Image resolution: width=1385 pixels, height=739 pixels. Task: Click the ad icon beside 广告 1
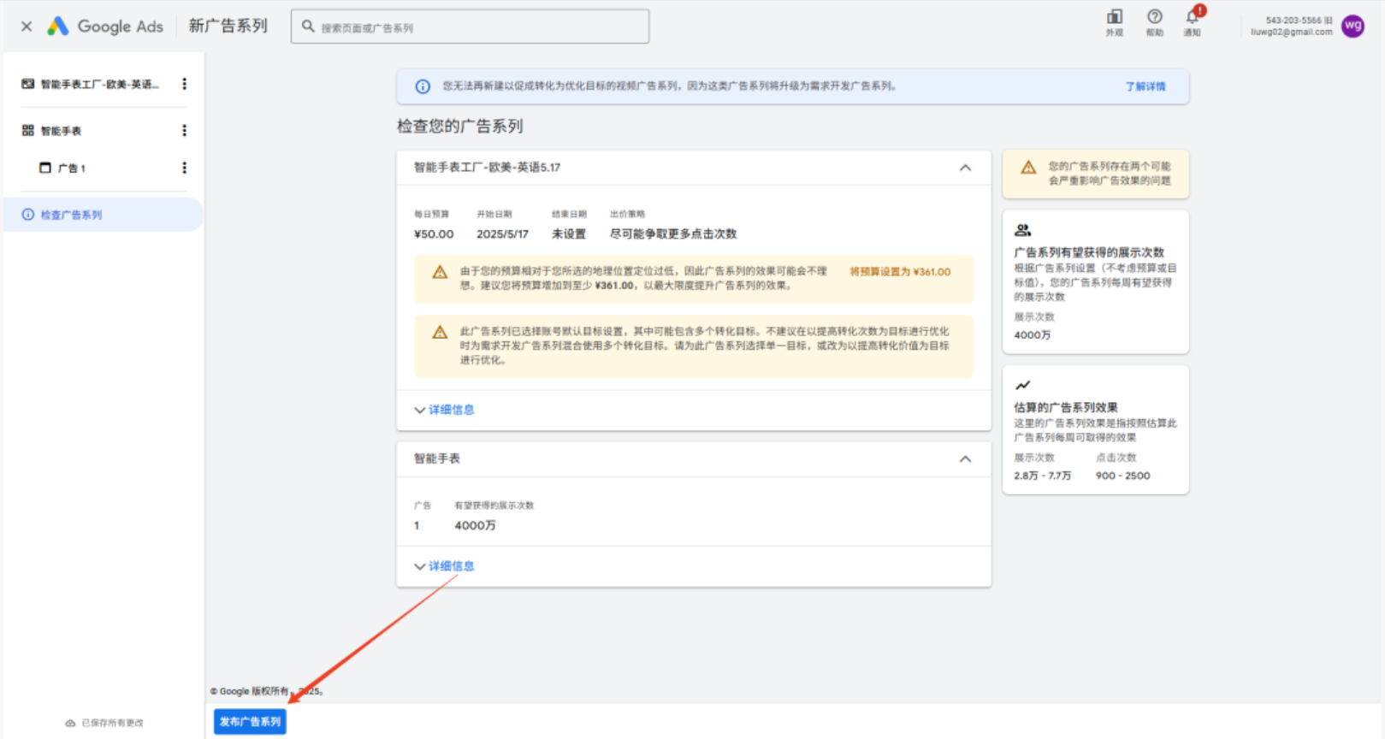pyautogui.click(x=45, y=168)
